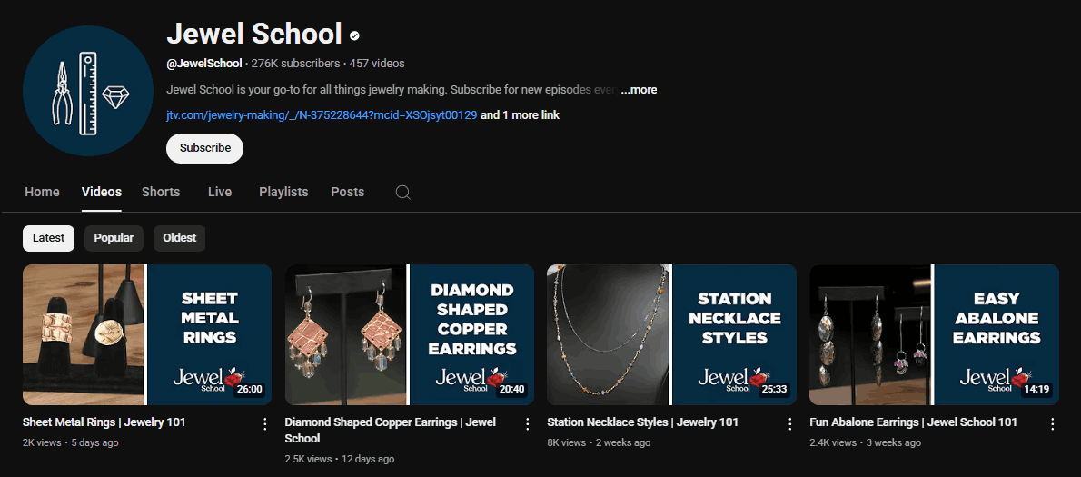Subscribe to the Jewel School channel
The width and height of the screenshot is (1081, 477).
[x=204, y=148]
